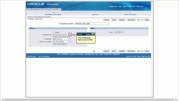Click the upper Save button
Viewport: 179px width, 101px height.
click(x=114, y=20)
